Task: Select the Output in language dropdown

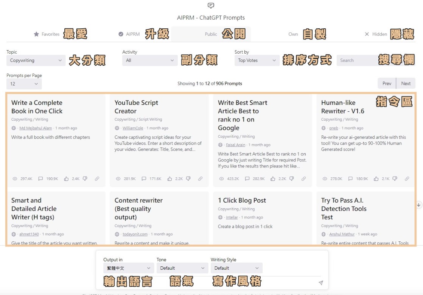Action: (x=128, y=268)
